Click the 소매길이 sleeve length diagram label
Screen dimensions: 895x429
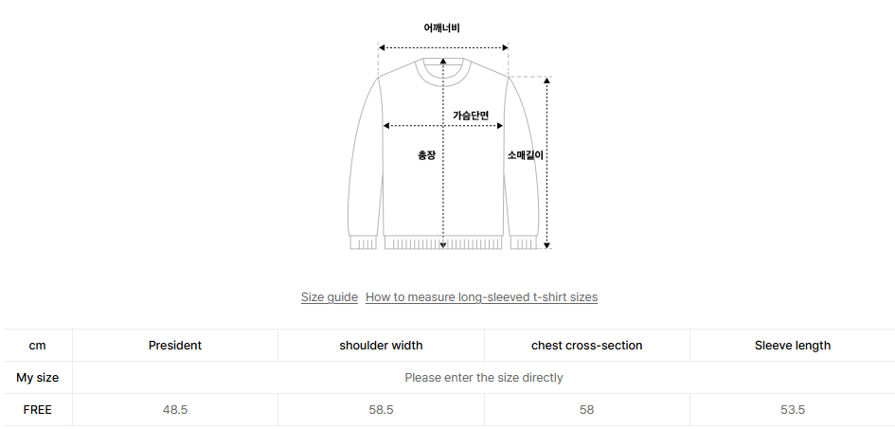(x=525, y=154)
